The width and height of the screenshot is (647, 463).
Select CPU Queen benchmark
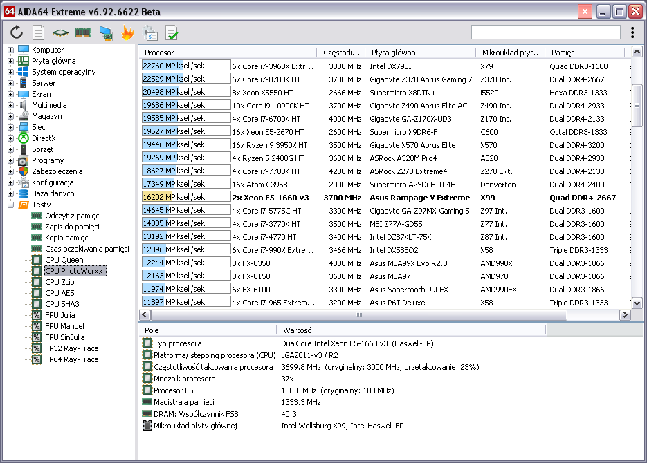pyautogui.click(x=64, y=260)
